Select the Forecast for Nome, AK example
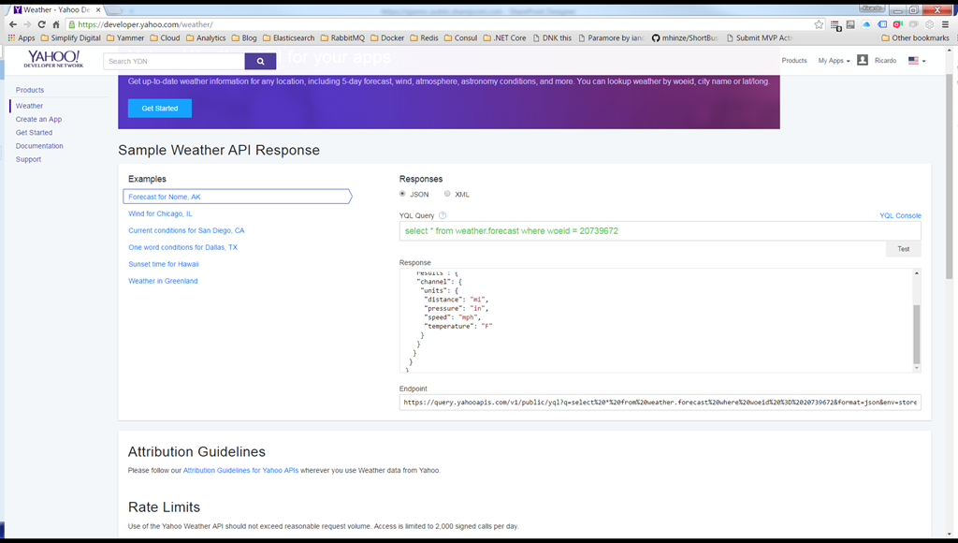Viewport: 958px width, 543px height. point(238,197)
